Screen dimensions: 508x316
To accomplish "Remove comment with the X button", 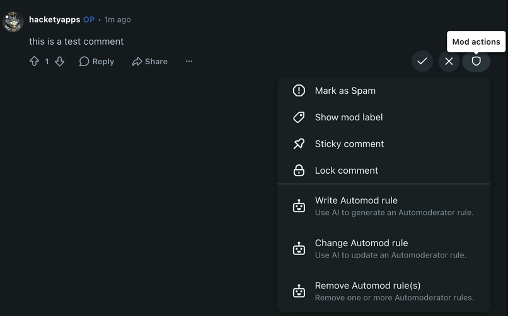I will tap(449, 61).
